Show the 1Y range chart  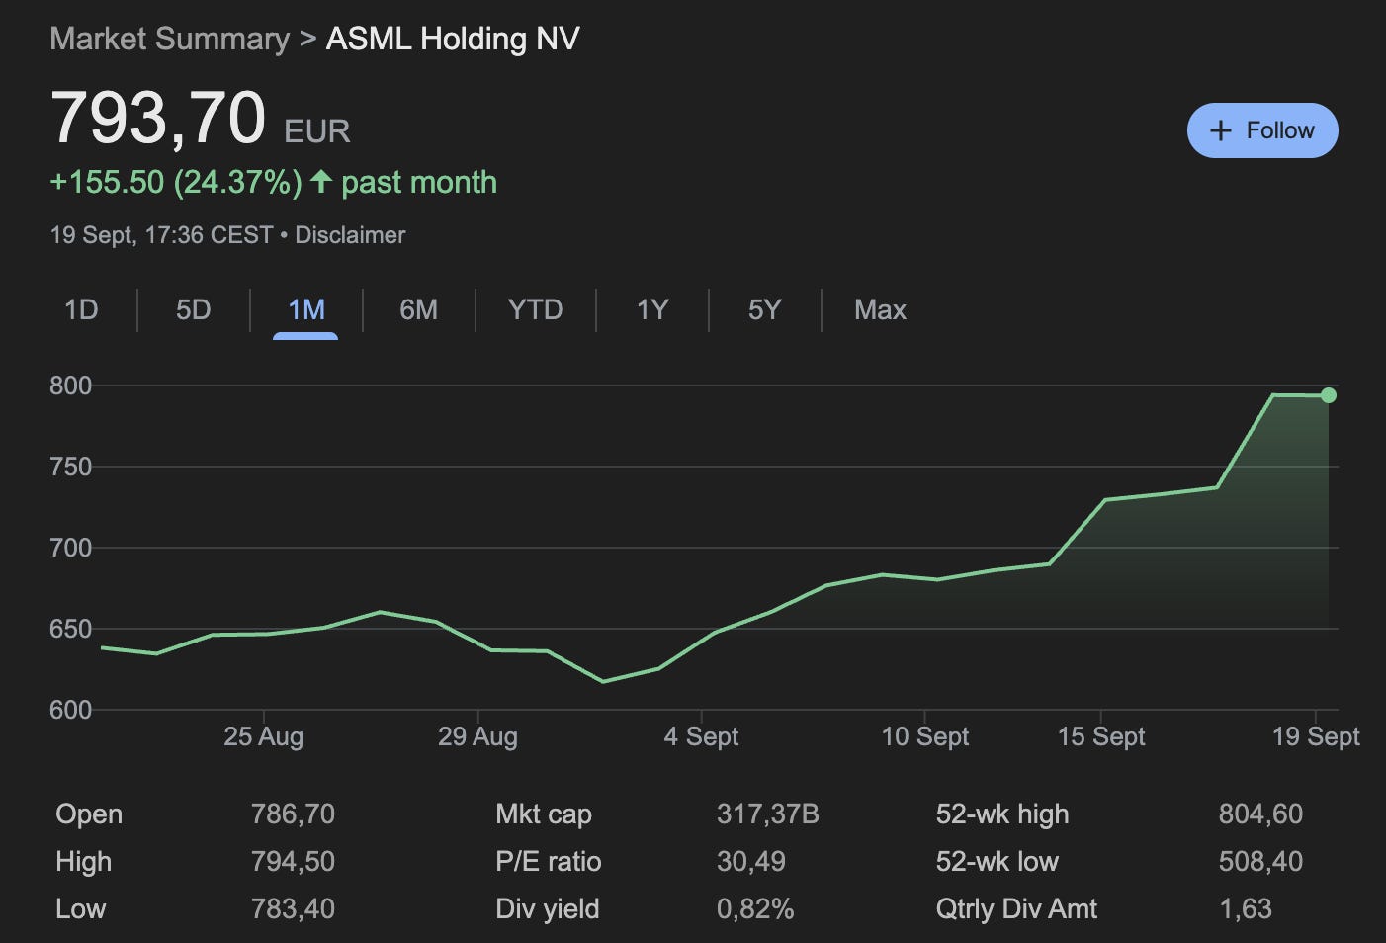tap(652, 310)
